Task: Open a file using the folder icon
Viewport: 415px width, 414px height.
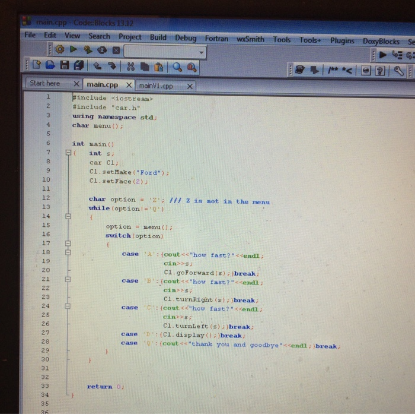Action: (50, 65)
